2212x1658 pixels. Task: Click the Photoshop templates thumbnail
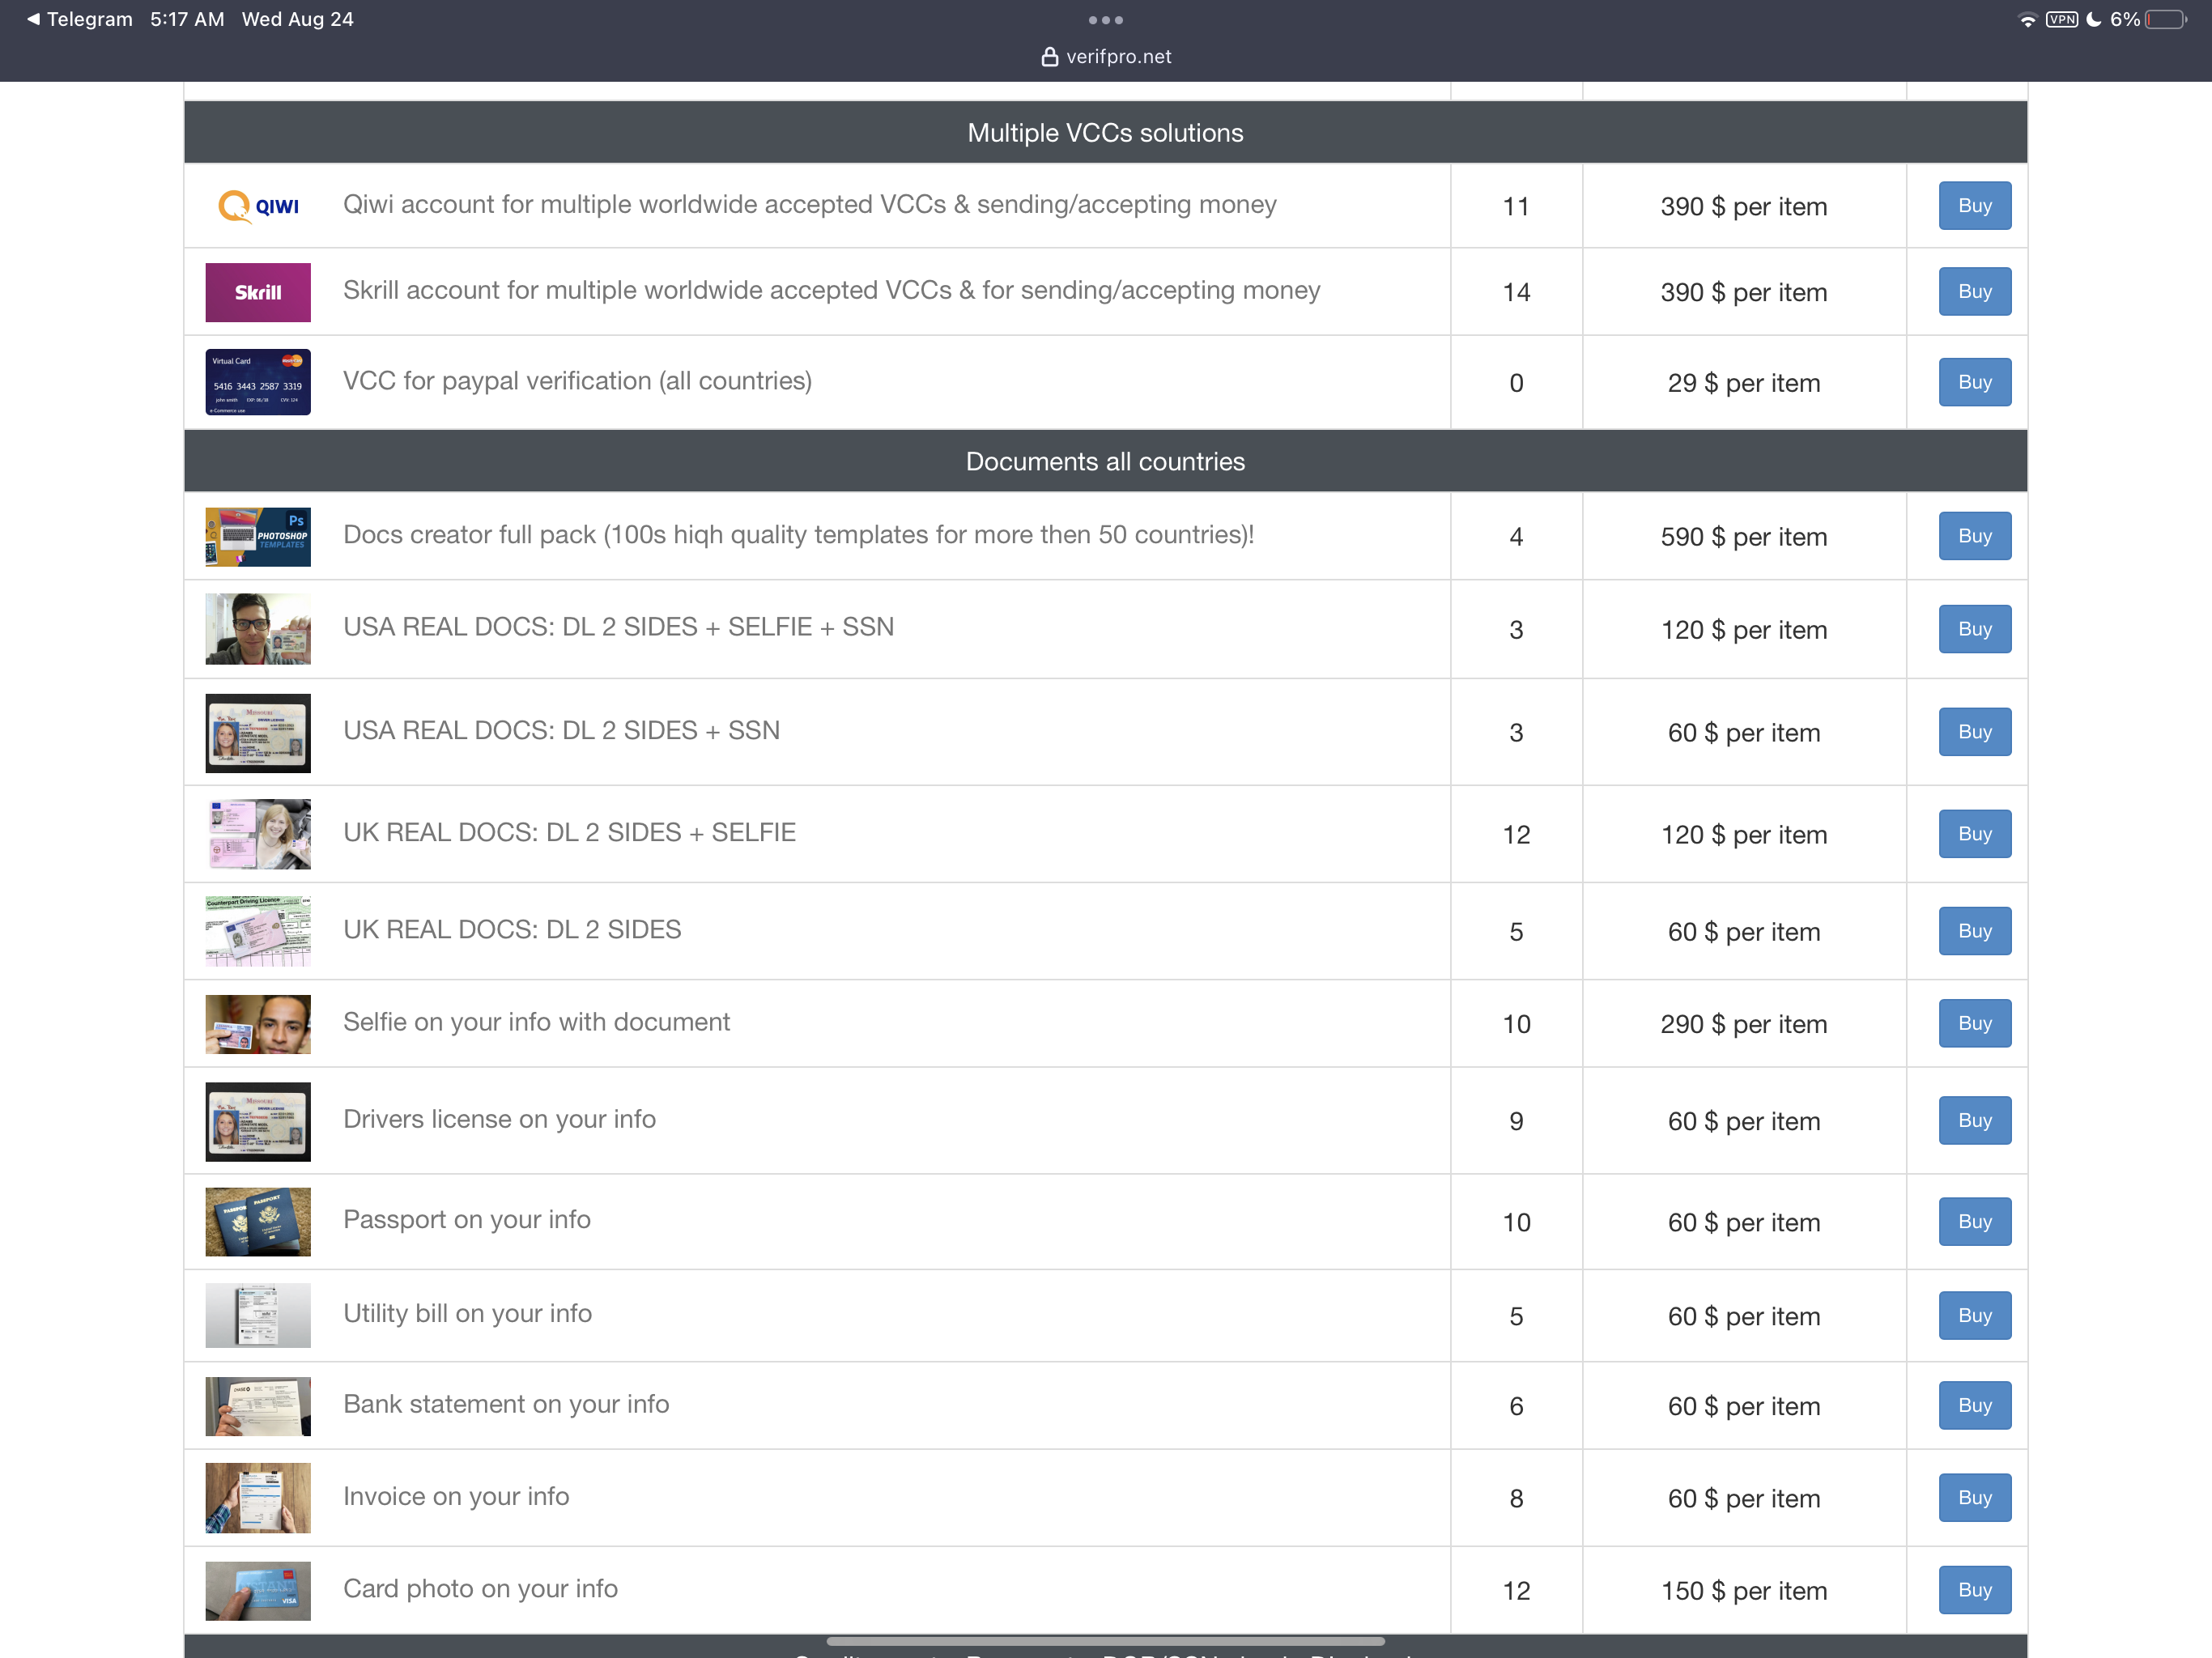coord(258,536)
